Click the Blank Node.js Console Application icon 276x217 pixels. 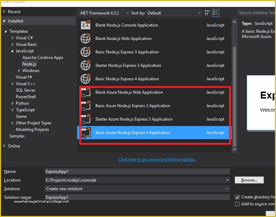(x=85, y=25)
